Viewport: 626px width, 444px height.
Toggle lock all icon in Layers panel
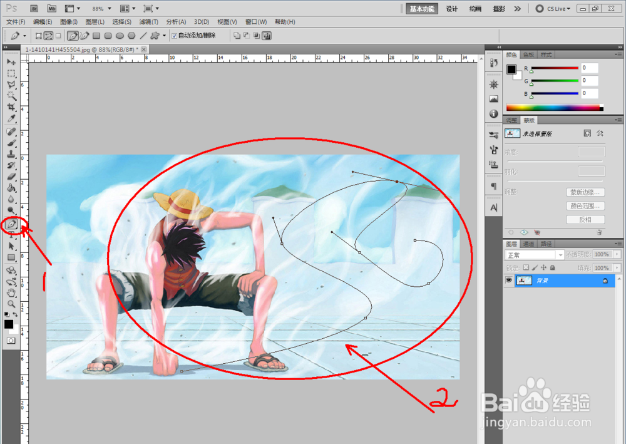point(553,267)
